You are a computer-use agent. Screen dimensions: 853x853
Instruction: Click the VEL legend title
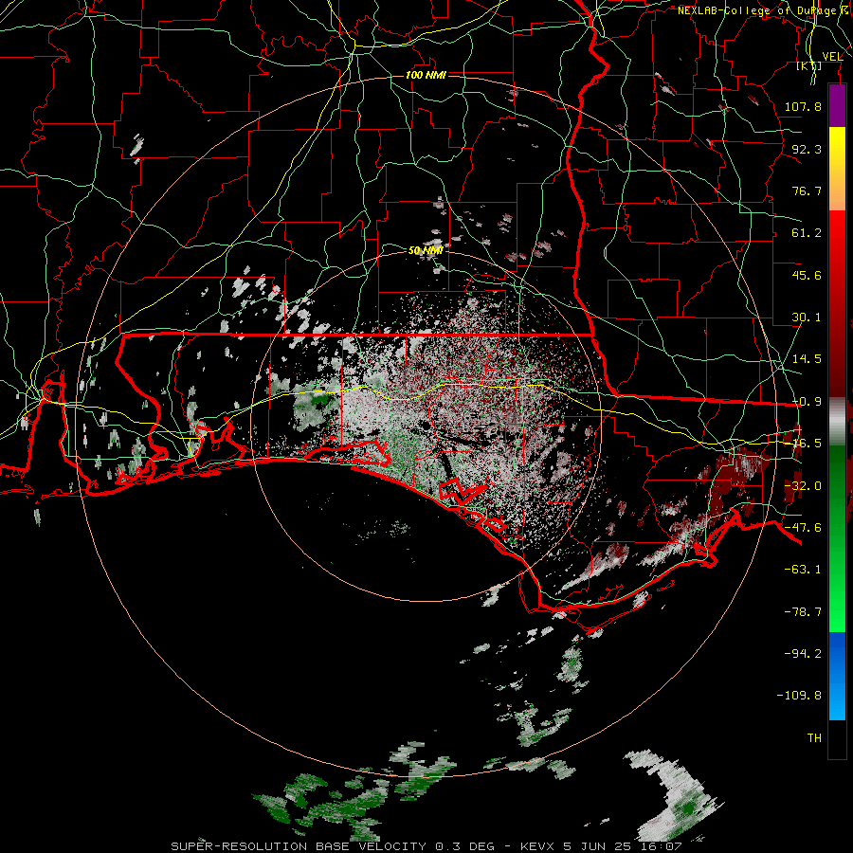coord(832,57)
